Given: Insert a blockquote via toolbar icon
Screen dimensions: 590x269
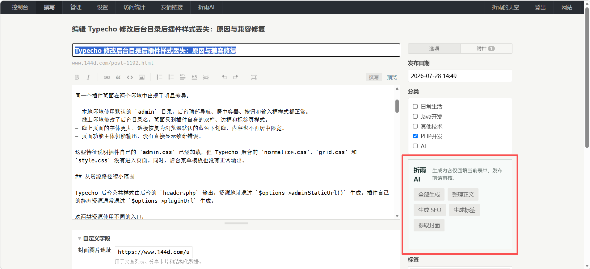Looking at the screenshot, I should point(118,77).
